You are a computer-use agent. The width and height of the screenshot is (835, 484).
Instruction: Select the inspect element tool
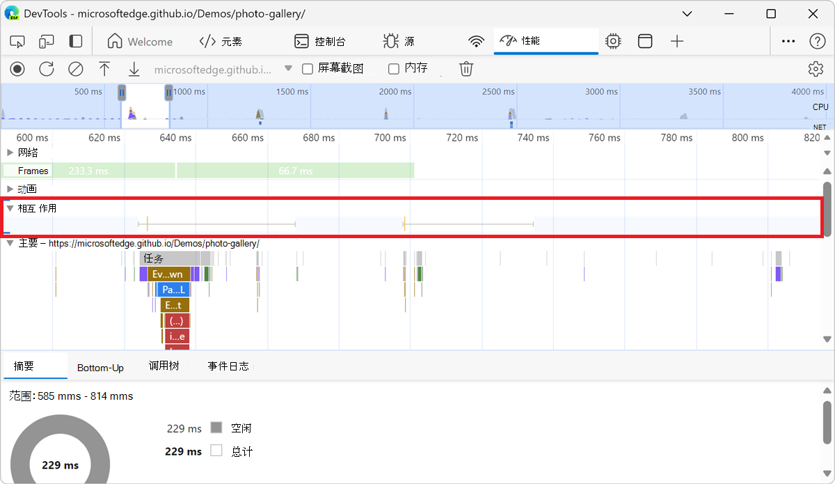point(17,42)
